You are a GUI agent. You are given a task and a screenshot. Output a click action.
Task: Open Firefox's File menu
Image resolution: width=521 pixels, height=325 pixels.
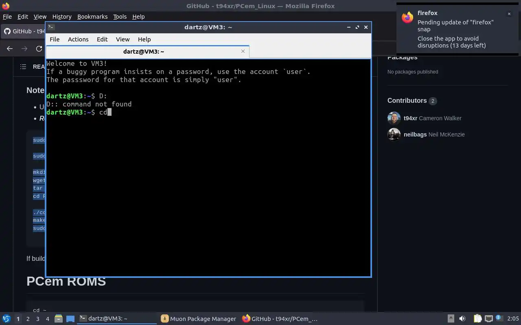point(7,17)
